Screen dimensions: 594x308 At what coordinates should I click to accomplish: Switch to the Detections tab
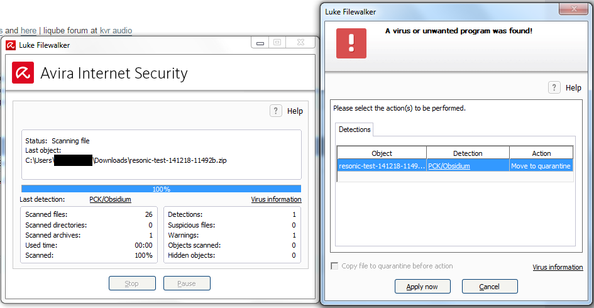(x=355, y=129)
